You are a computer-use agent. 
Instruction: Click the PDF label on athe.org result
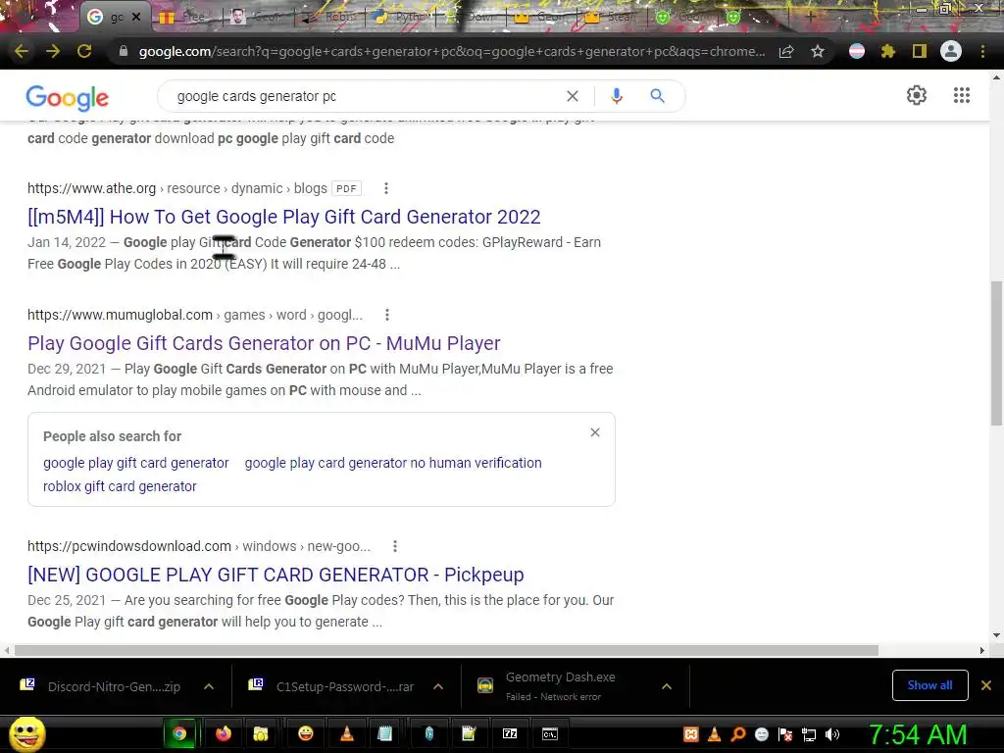346,189
